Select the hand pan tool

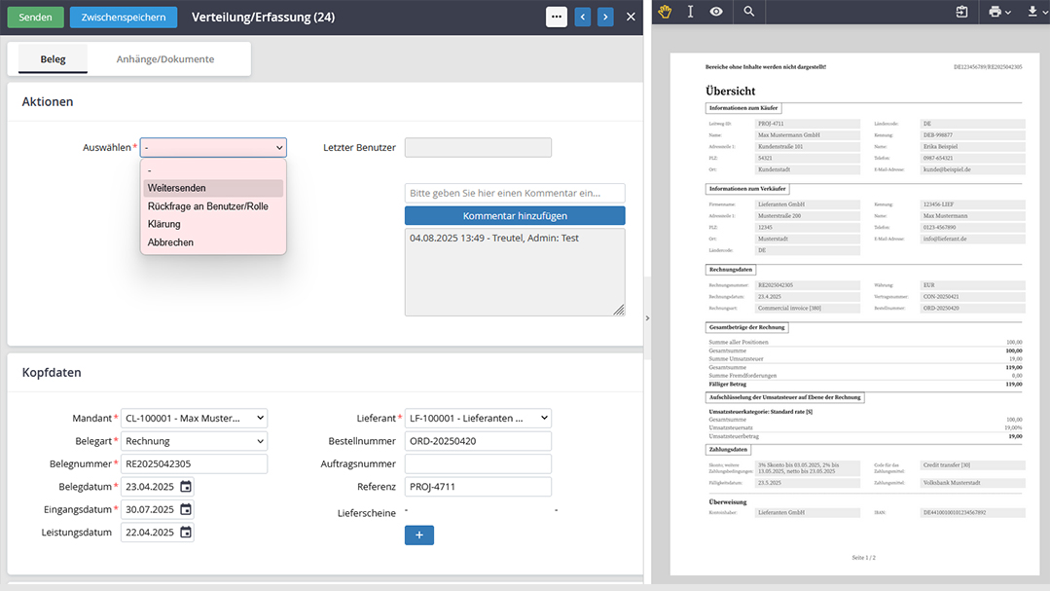pos(665,12)
